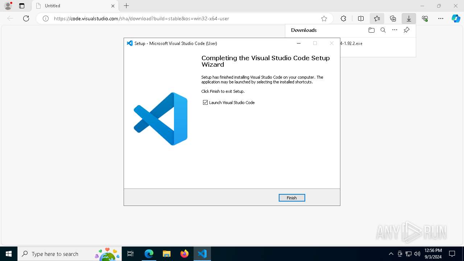Click the search highlights illustration in taskbar search
464x261 pixels.
point(107,254)
